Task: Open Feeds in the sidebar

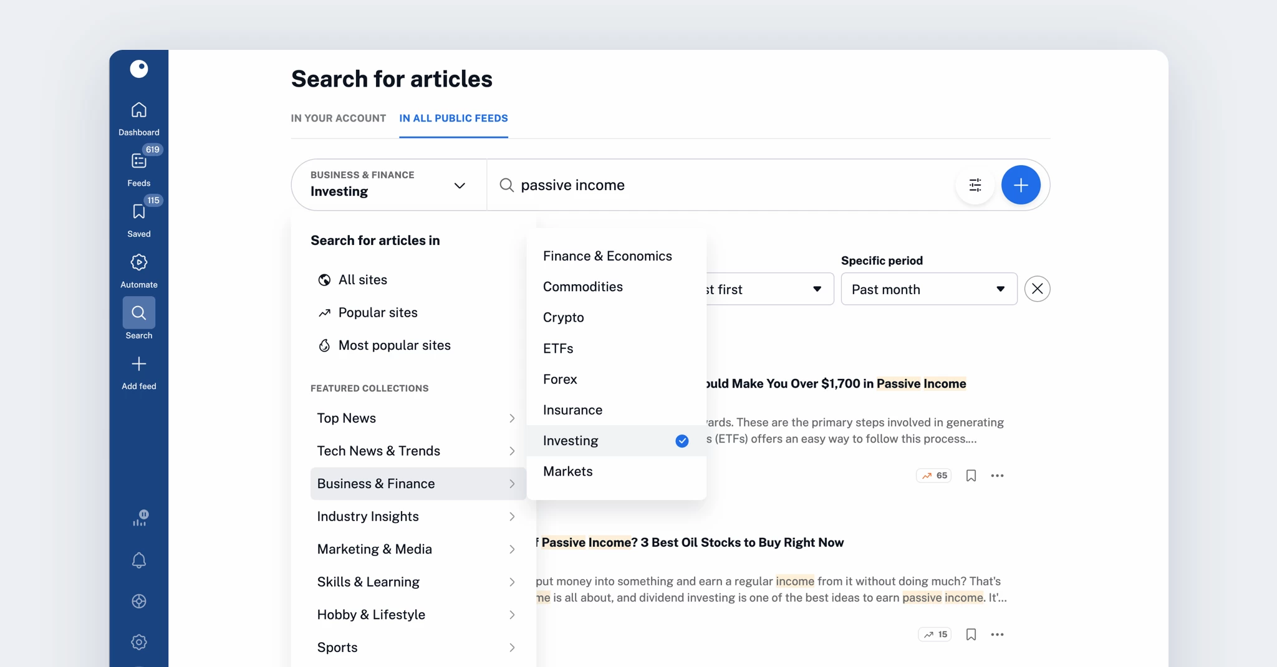Action: (x=138, y=169)
